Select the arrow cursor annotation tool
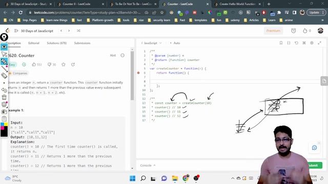 (x=4, y=55)
